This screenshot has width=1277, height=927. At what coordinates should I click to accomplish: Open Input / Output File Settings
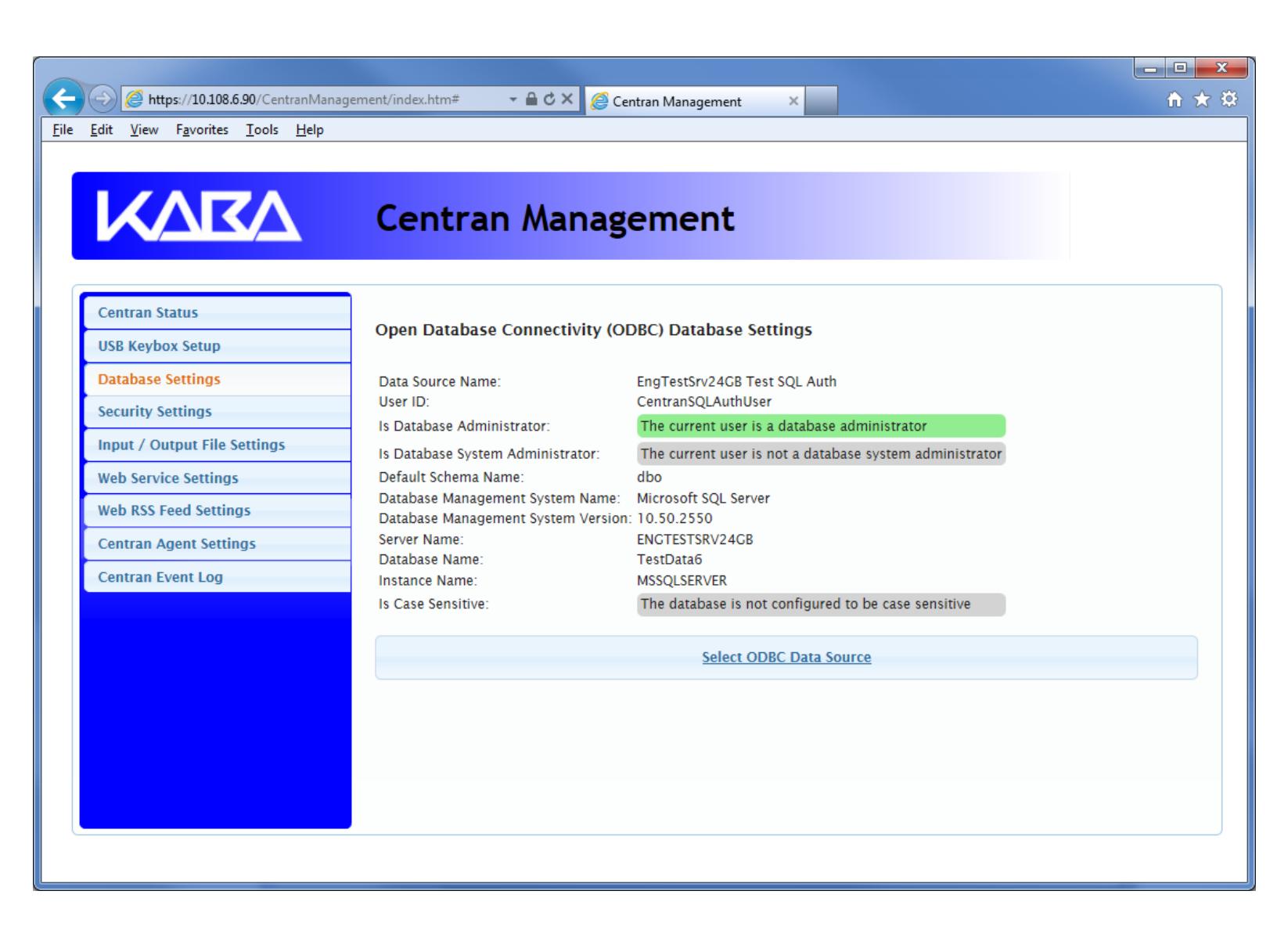click(x=217, y=445)
